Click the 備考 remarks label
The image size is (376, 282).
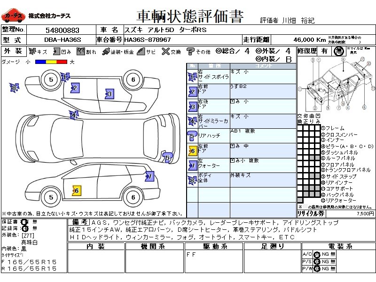(x=79, y=222)
